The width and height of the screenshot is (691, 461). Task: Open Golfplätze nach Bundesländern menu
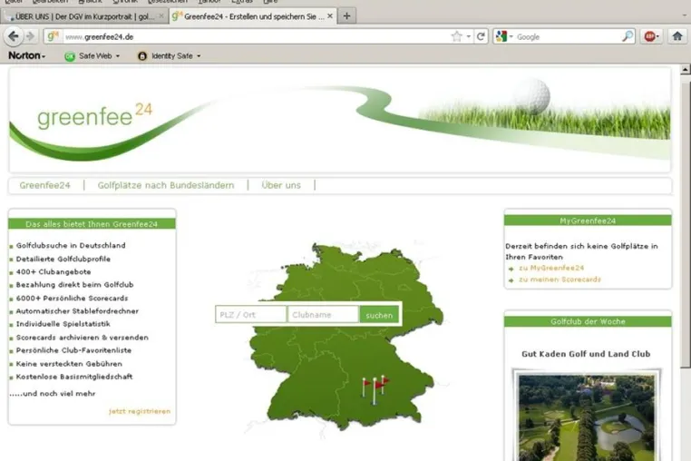[166, 185]
